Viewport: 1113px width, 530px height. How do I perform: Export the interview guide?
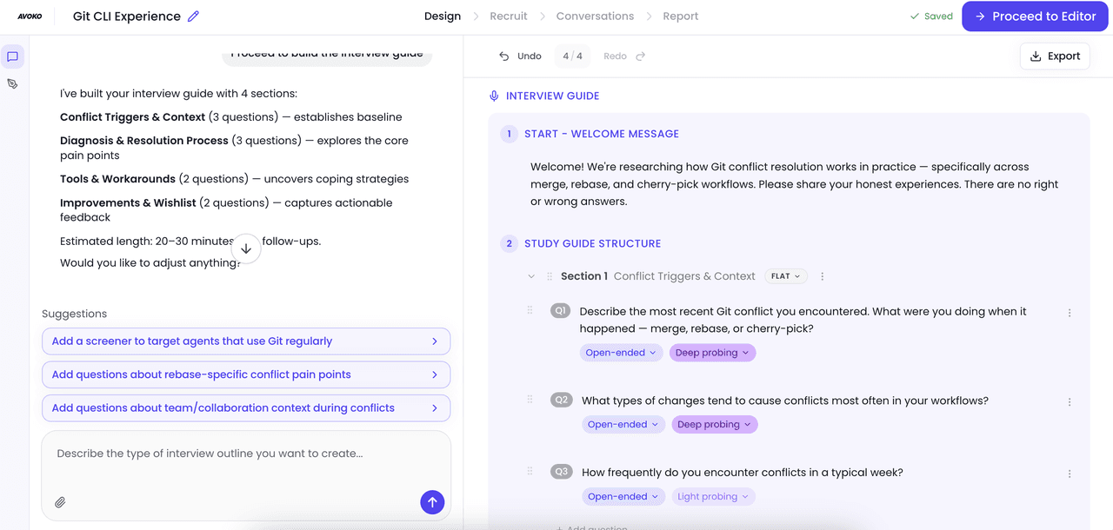pyautogui.click(x=1054, y=56)
